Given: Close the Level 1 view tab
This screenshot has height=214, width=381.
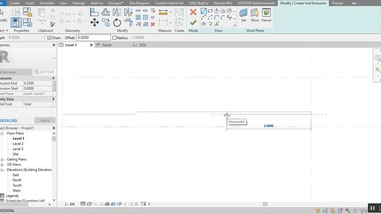Looking at the screenshot, I should (x=91, y=45).
